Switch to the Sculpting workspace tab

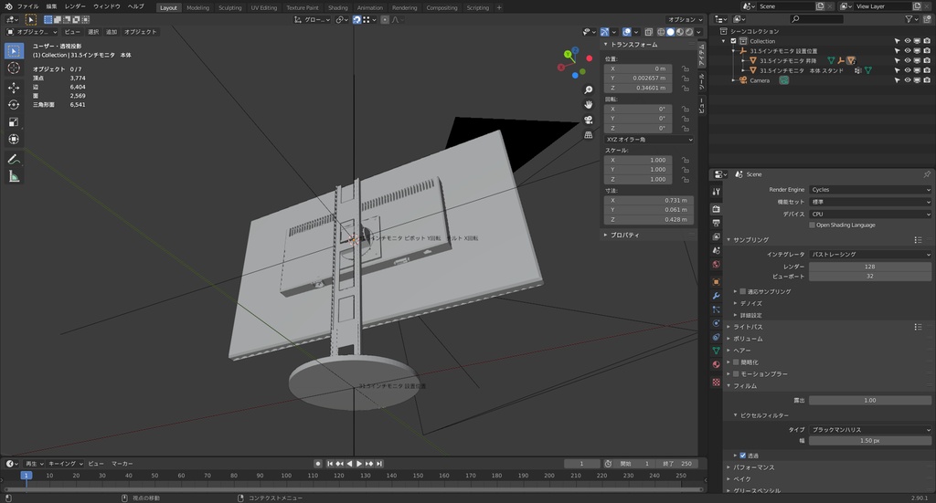click(229, 7)
